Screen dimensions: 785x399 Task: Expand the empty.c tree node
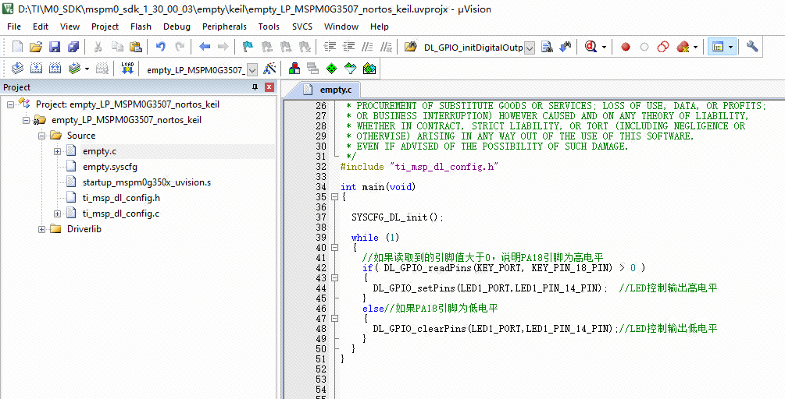pyautogui.click(x=58, y=151)
